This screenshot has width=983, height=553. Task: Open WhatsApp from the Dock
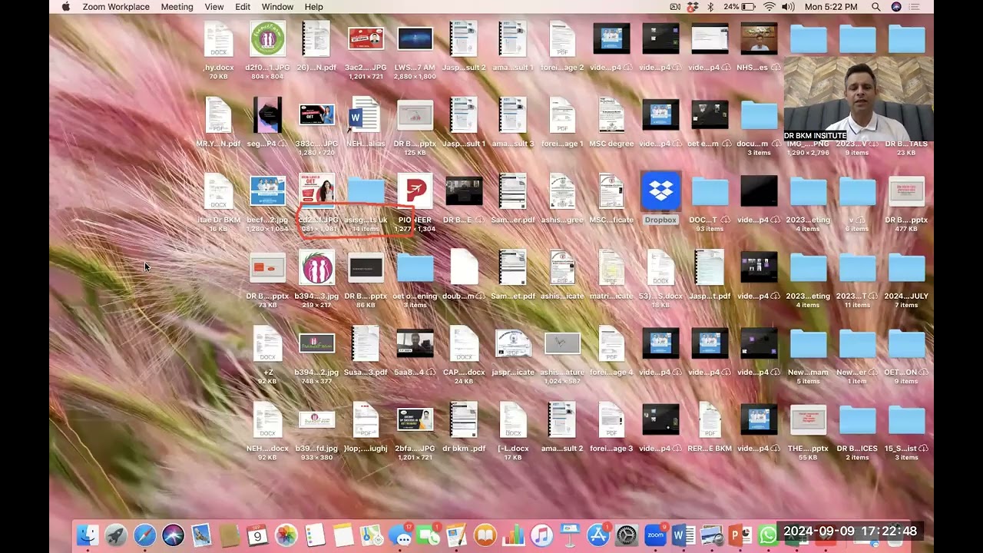click(767, 535)
